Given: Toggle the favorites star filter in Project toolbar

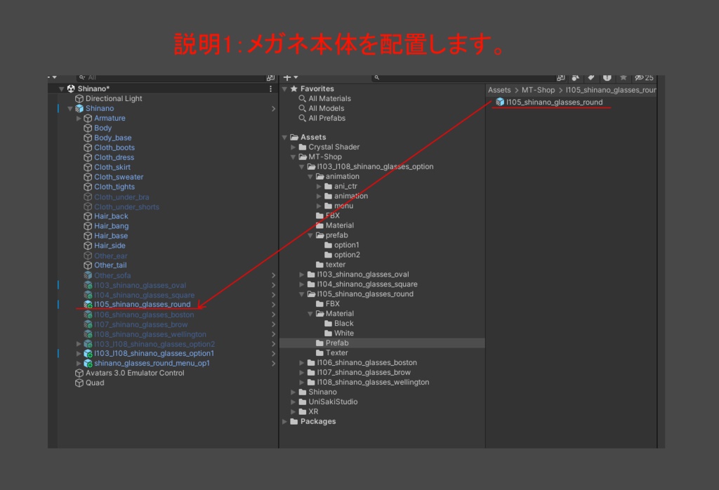Looking at the screenshot, I should click(624, 77).
